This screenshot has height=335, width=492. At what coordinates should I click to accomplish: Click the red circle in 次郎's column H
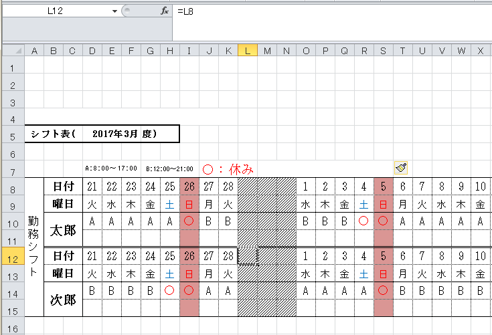(x=169, y=290)
